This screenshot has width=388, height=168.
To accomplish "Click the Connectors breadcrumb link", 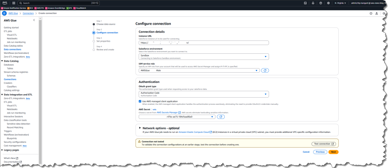I will point(28,13).
